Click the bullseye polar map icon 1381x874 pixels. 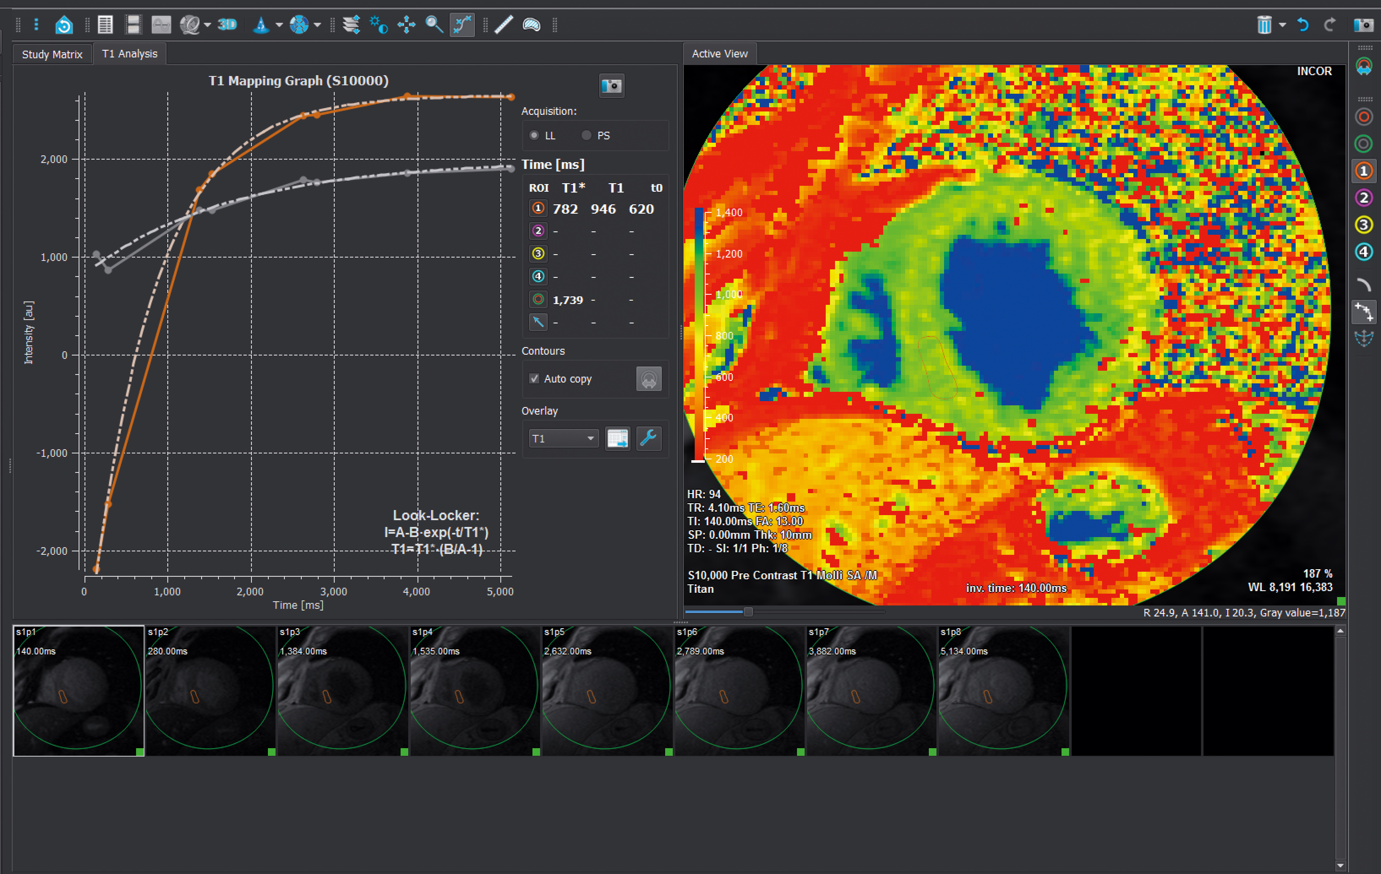tap(299, 24)
